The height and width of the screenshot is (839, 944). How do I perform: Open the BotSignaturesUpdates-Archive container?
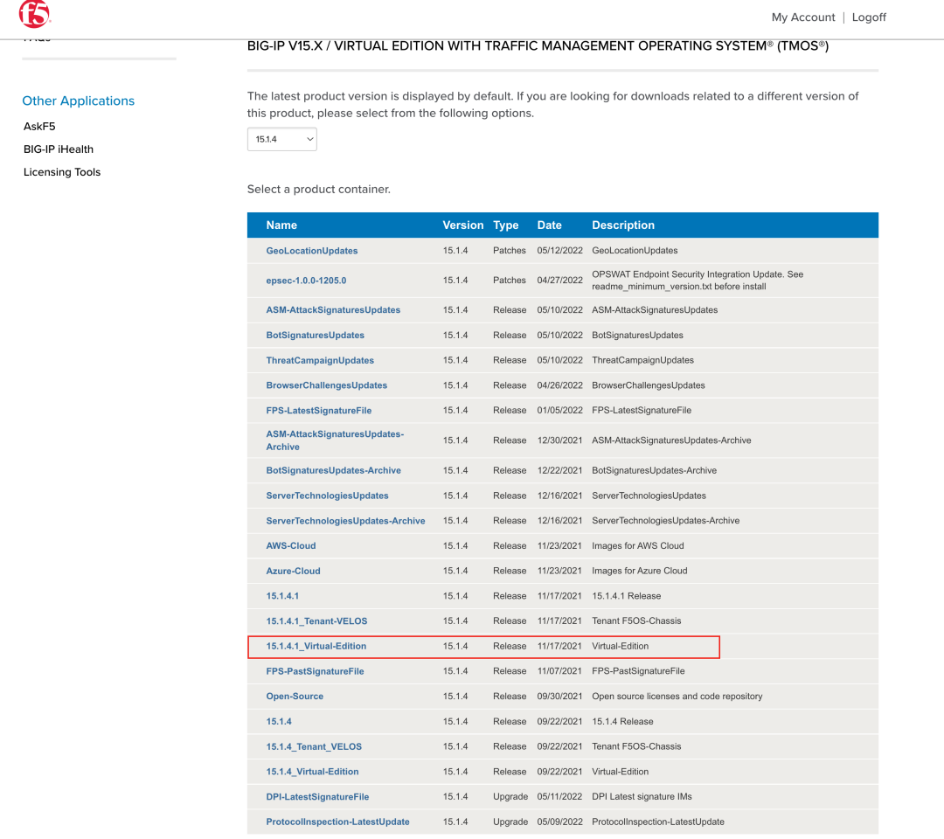point(333,471)
